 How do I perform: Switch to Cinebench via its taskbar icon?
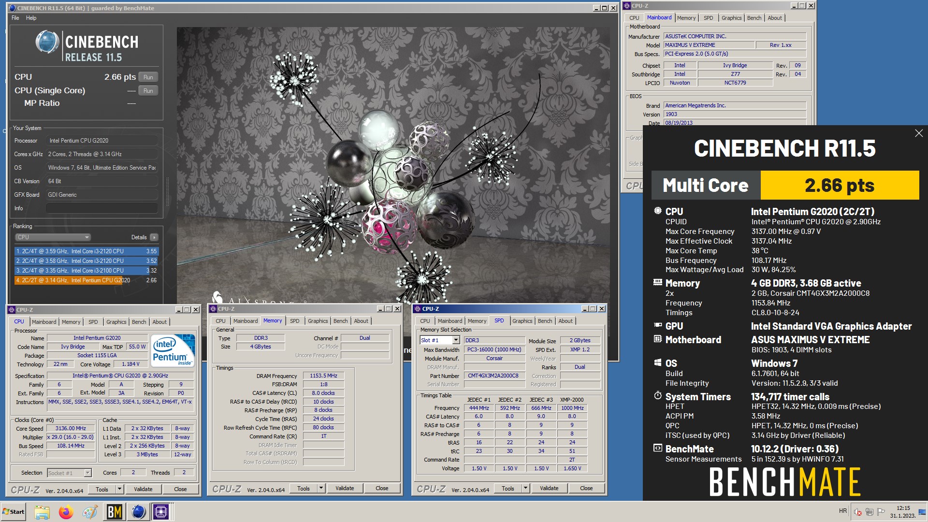tap(138, 512)
